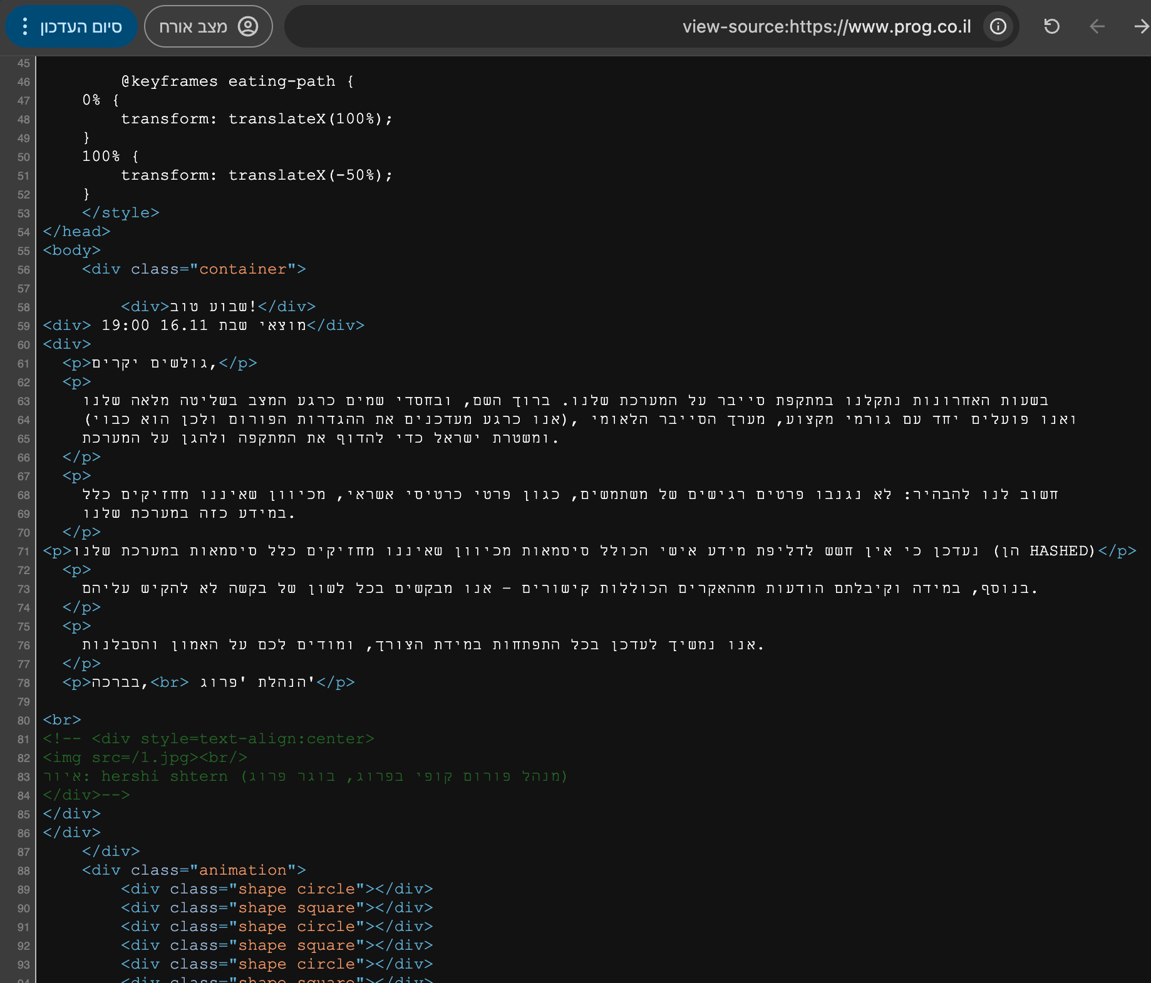This screenshot has height=983, width=1151.
Task: Click the '</p>' tag on line 66
Action: [x=81, y=457]
